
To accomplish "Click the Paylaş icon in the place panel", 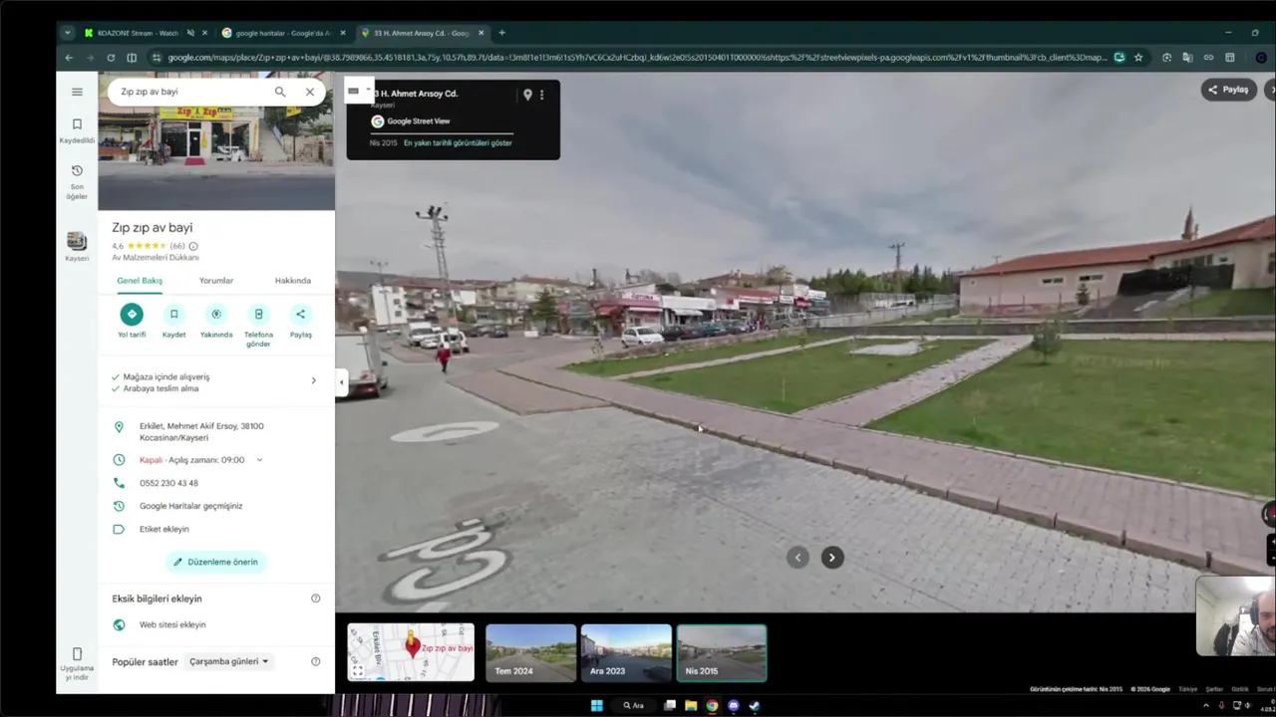I will pyautogui.click(x=300, y=322).
